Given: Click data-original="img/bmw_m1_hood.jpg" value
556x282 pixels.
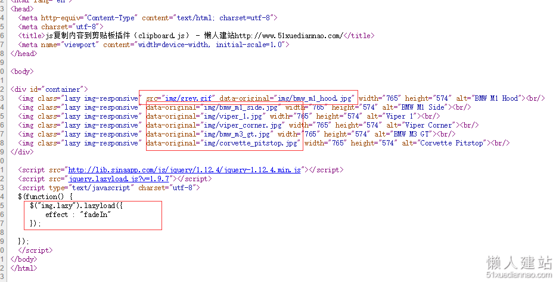Looking at the screenshot, I should (x=287, y=98).
